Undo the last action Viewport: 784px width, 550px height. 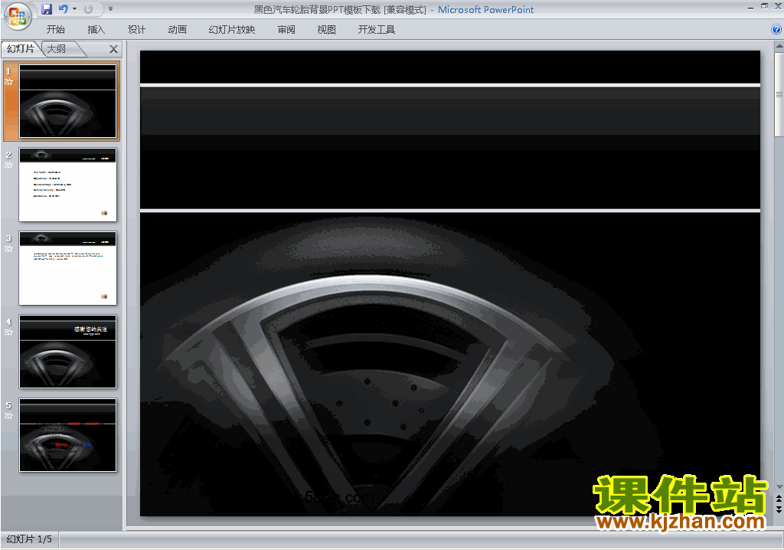coord(63,9)
